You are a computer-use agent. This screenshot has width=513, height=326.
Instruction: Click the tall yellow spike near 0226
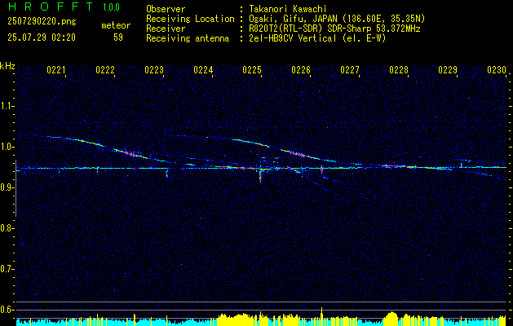[321, 316]
